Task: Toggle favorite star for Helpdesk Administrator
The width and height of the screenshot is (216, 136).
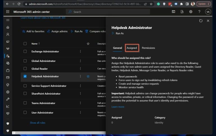Action: coord(88,76)
